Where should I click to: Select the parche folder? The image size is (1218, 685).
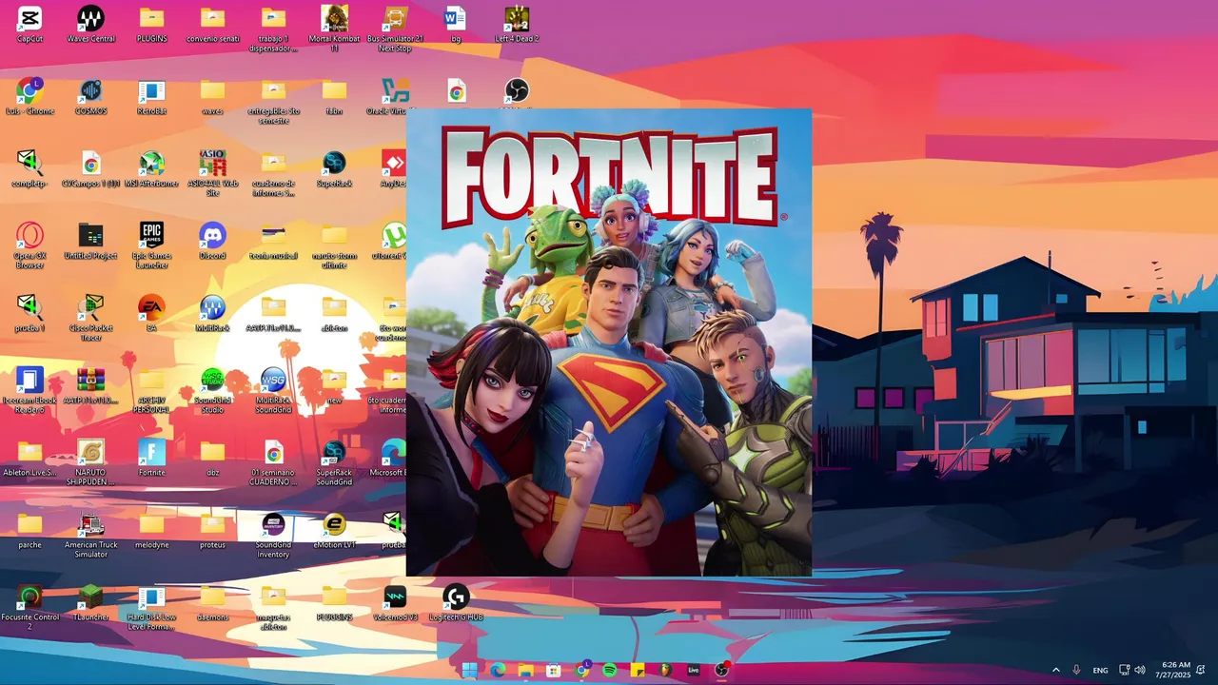[x=29, y=531]
